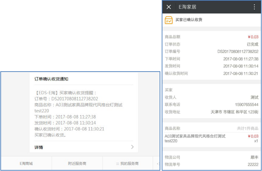262x171 pixels.
Task: Click the 发货时间 2017-08-08 11:30:14 value in details
Action: 241,66
